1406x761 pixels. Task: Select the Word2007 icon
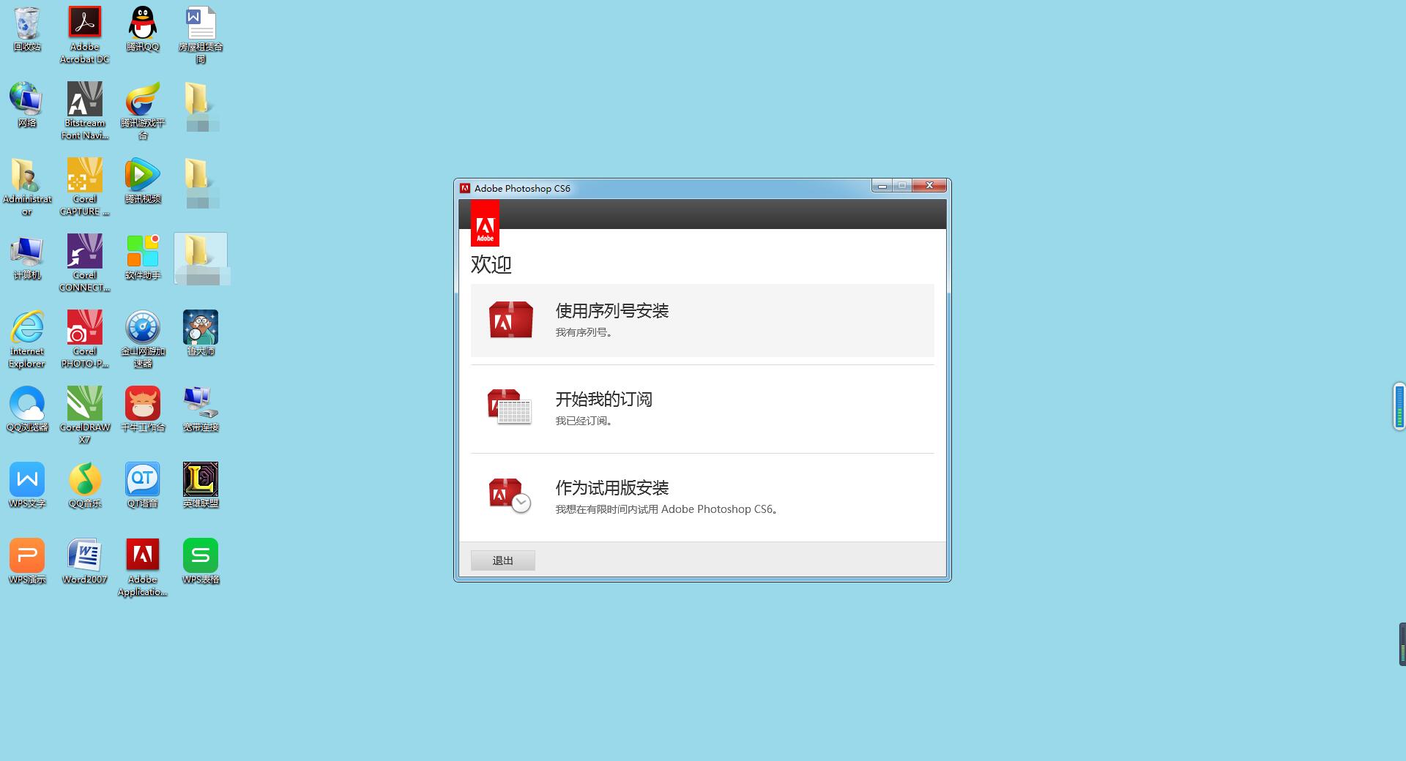[85, 562]
